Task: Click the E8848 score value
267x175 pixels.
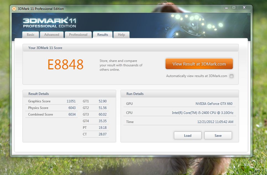Action: click(x=65, y=64)
